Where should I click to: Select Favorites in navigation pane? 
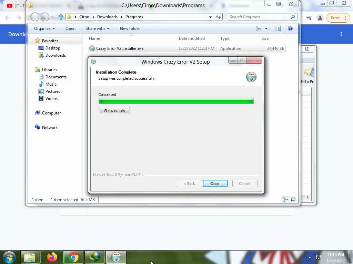[50, 41]
